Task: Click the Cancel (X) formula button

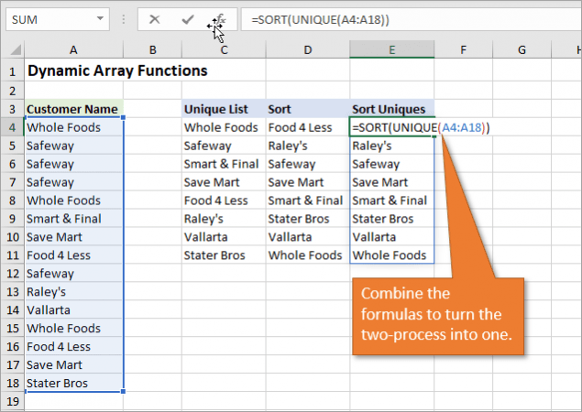Action: pyautogui.click(x=155, y=19)
